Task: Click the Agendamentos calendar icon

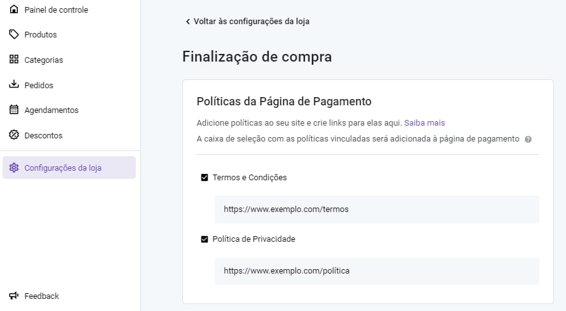Action: coord(14,110)
